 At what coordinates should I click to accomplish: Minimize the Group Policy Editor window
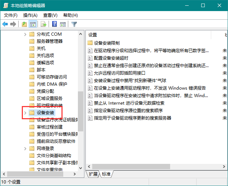coord(187,5)
